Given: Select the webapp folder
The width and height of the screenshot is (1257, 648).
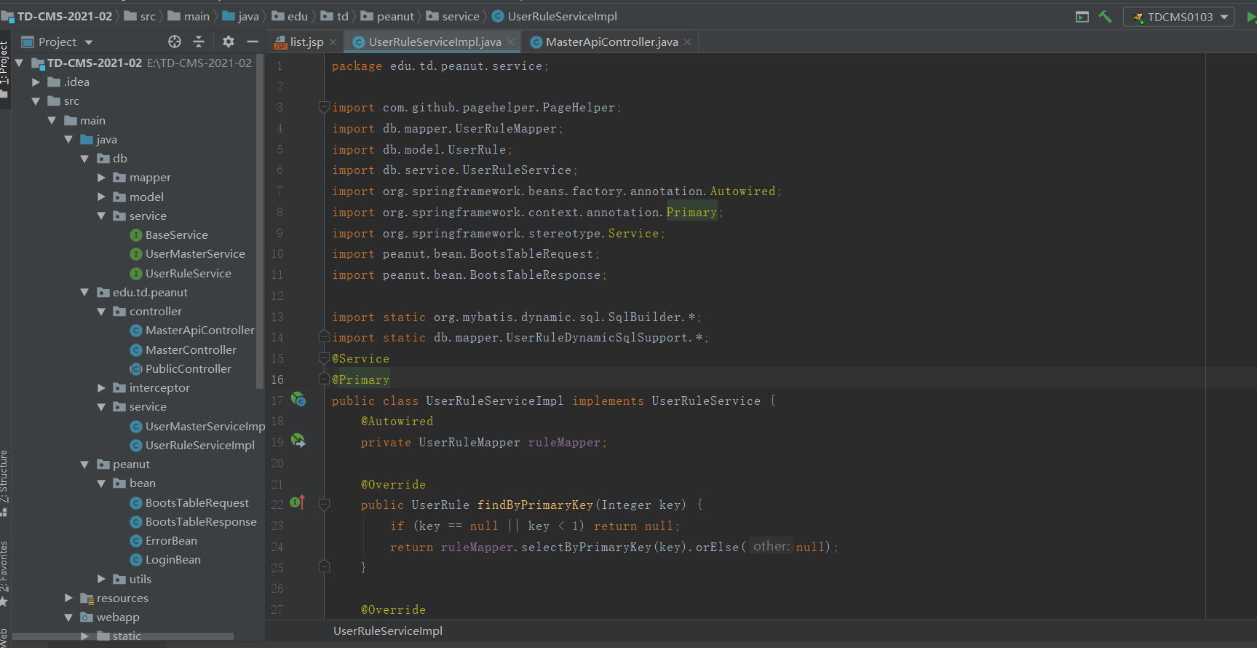Looking at the screenshot, I should pyautogui.click(x=110, y=617).
